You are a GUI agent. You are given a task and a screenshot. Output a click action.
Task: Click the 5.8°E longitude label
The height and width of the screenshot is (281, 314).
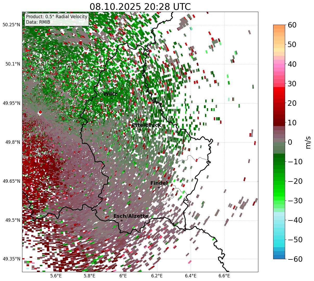[x=89, y=276]
